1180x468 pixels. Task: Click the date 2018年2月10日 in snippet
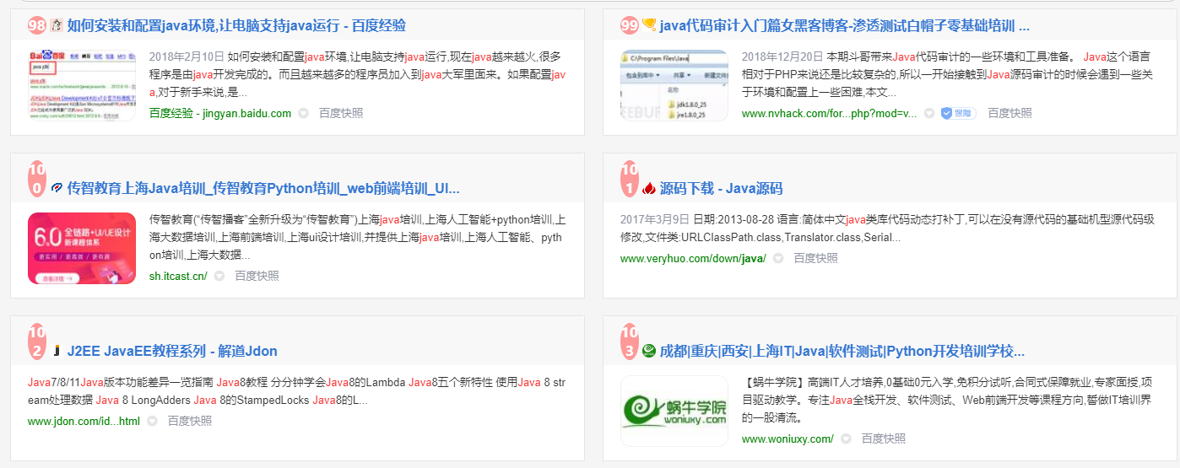pos(187,57)
